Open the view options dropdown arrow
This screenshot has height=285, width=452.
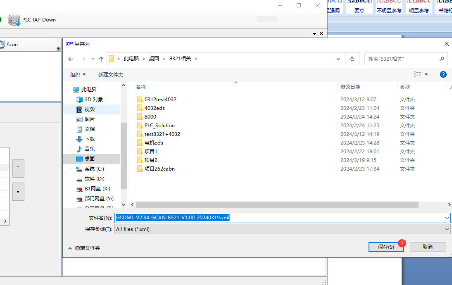[426, 74]
